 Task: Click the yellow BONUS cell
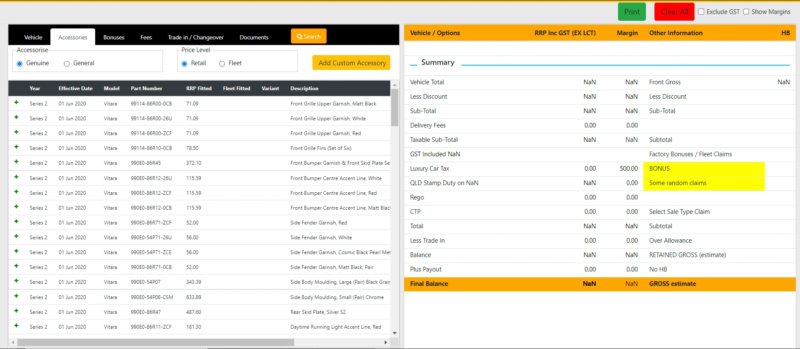point(704,169)
